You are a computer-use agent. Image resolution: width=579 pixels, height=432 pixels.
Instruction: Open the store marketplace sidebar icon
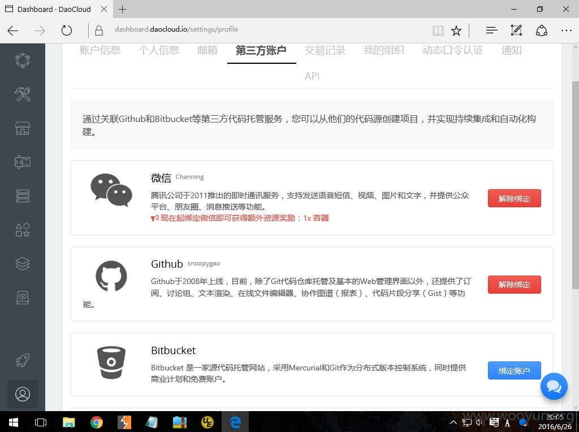(23, 128)
